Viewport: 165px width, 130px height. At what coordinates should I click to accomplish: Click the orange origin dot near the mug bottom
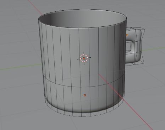pyautogui.click(x=85, y=95)
